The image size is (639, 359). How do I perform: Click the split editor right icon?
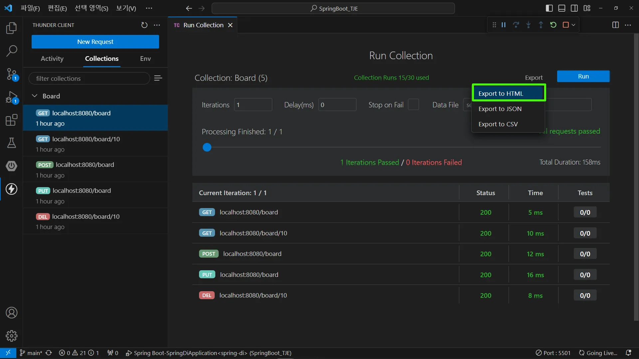(x=615, y=25)
